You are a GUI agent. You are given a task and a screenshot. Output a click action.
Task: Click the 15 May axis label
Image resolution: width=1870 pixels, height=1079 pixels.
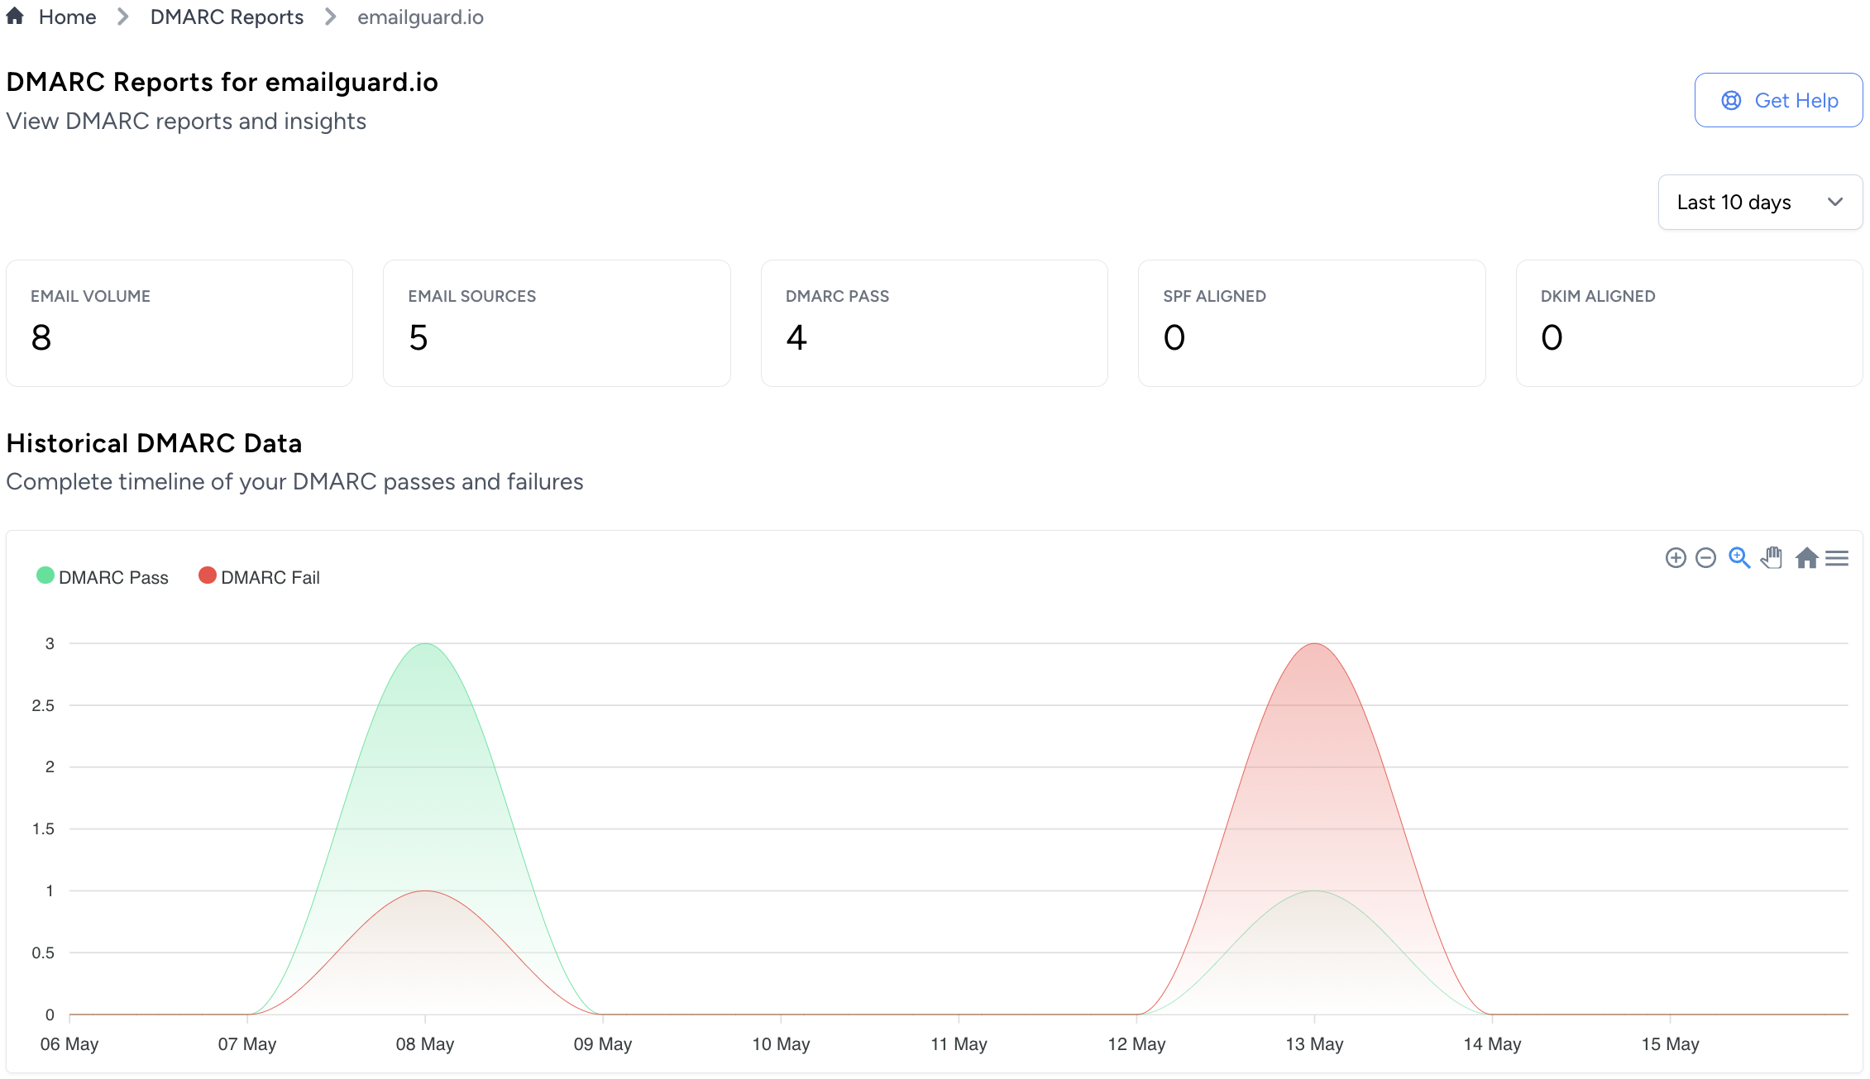pyautogui.click(x=1670, y=1044)
